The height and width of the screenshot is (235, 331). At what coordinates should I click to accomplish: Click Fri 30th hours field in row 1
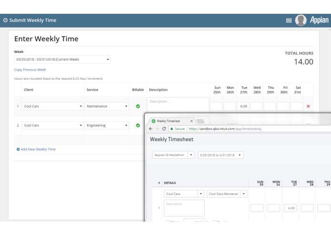point(283,106)
